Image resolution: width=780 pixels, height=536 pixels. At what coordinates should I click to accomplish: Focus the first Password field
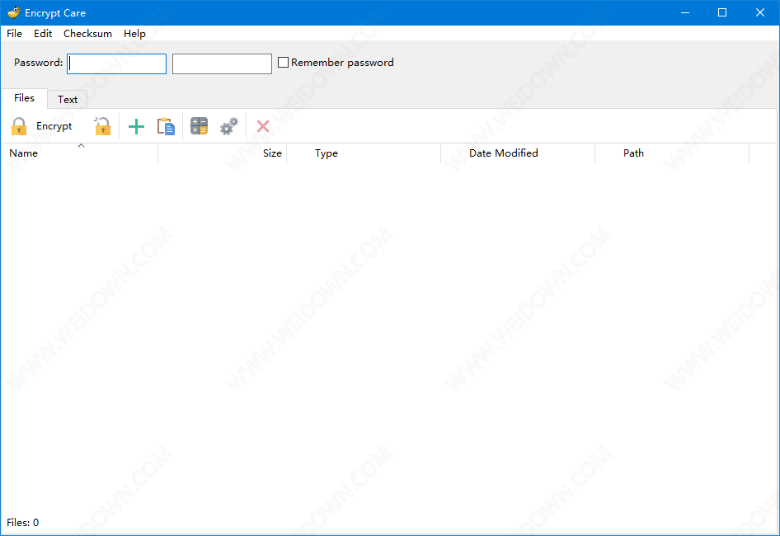(116, 63)
